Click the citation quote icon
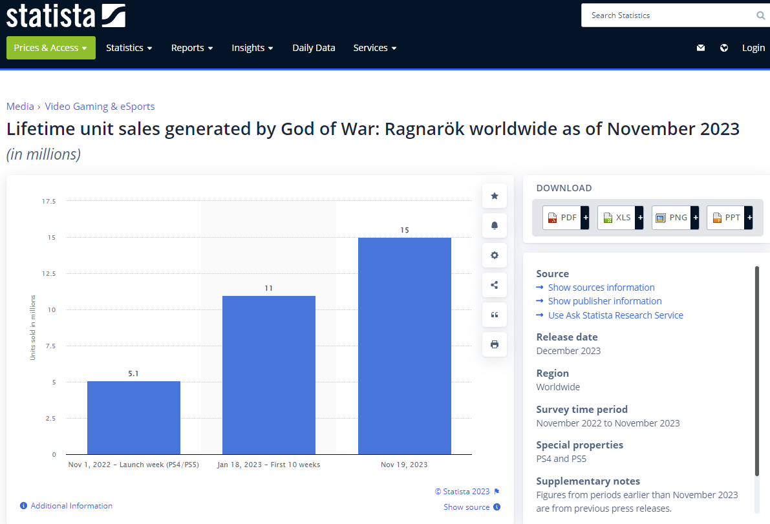770x524 pixels. 495,315
